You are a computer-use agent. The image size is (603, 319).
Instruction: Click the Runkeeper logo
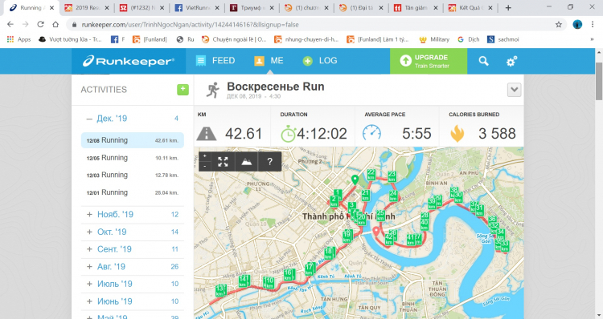pos(129,61)
